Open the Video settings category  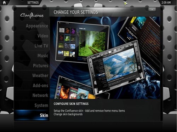pos(32,36)
